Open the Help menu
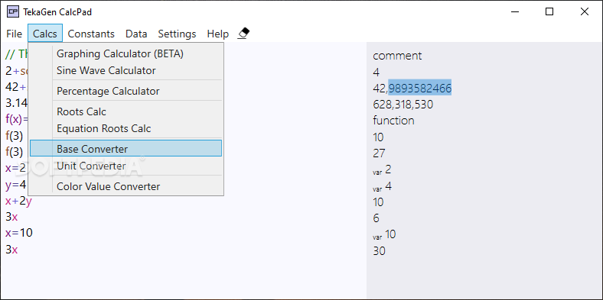This screenshot has height=300, width=603. click(x=217, y=34)
